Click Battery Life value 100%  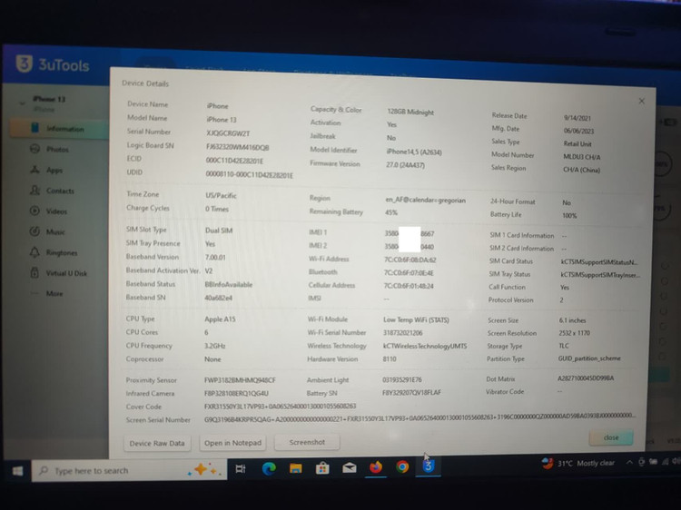(569, 215)
